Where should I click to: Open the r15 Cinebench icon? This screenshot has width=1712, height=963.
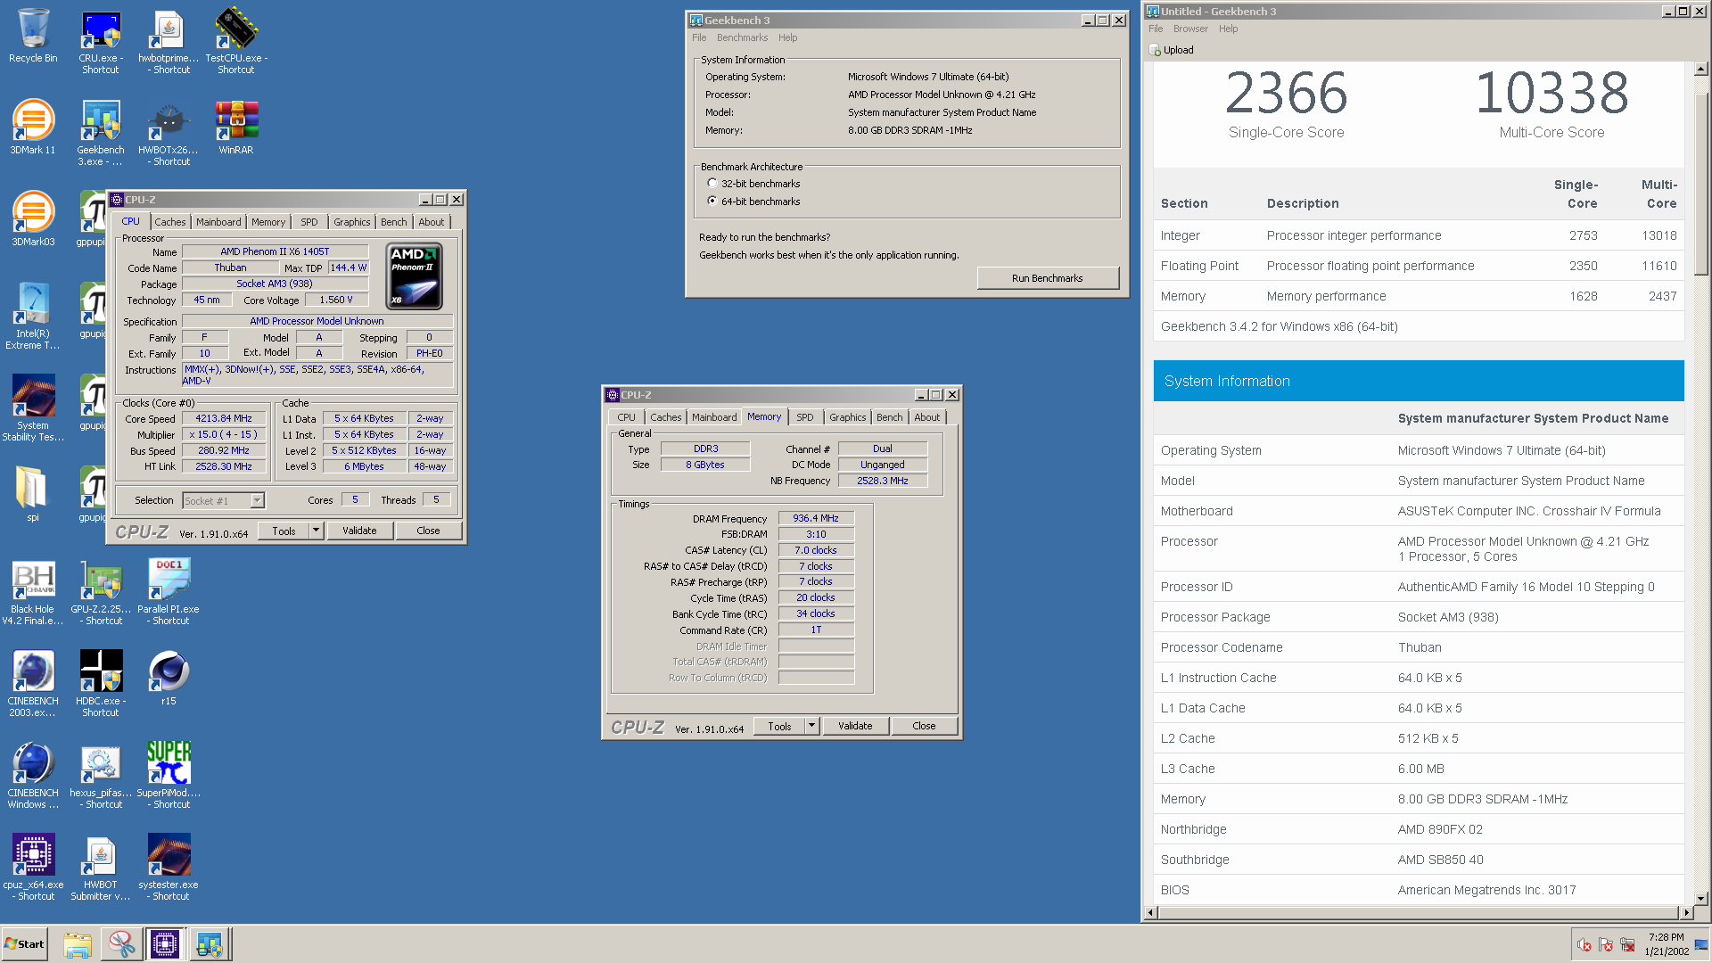tap(169, 679)
